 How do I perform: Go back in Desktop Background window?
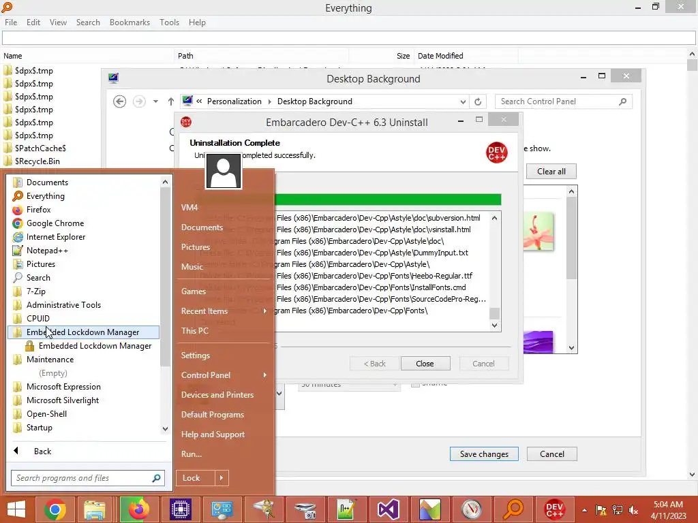click(119, 102)
